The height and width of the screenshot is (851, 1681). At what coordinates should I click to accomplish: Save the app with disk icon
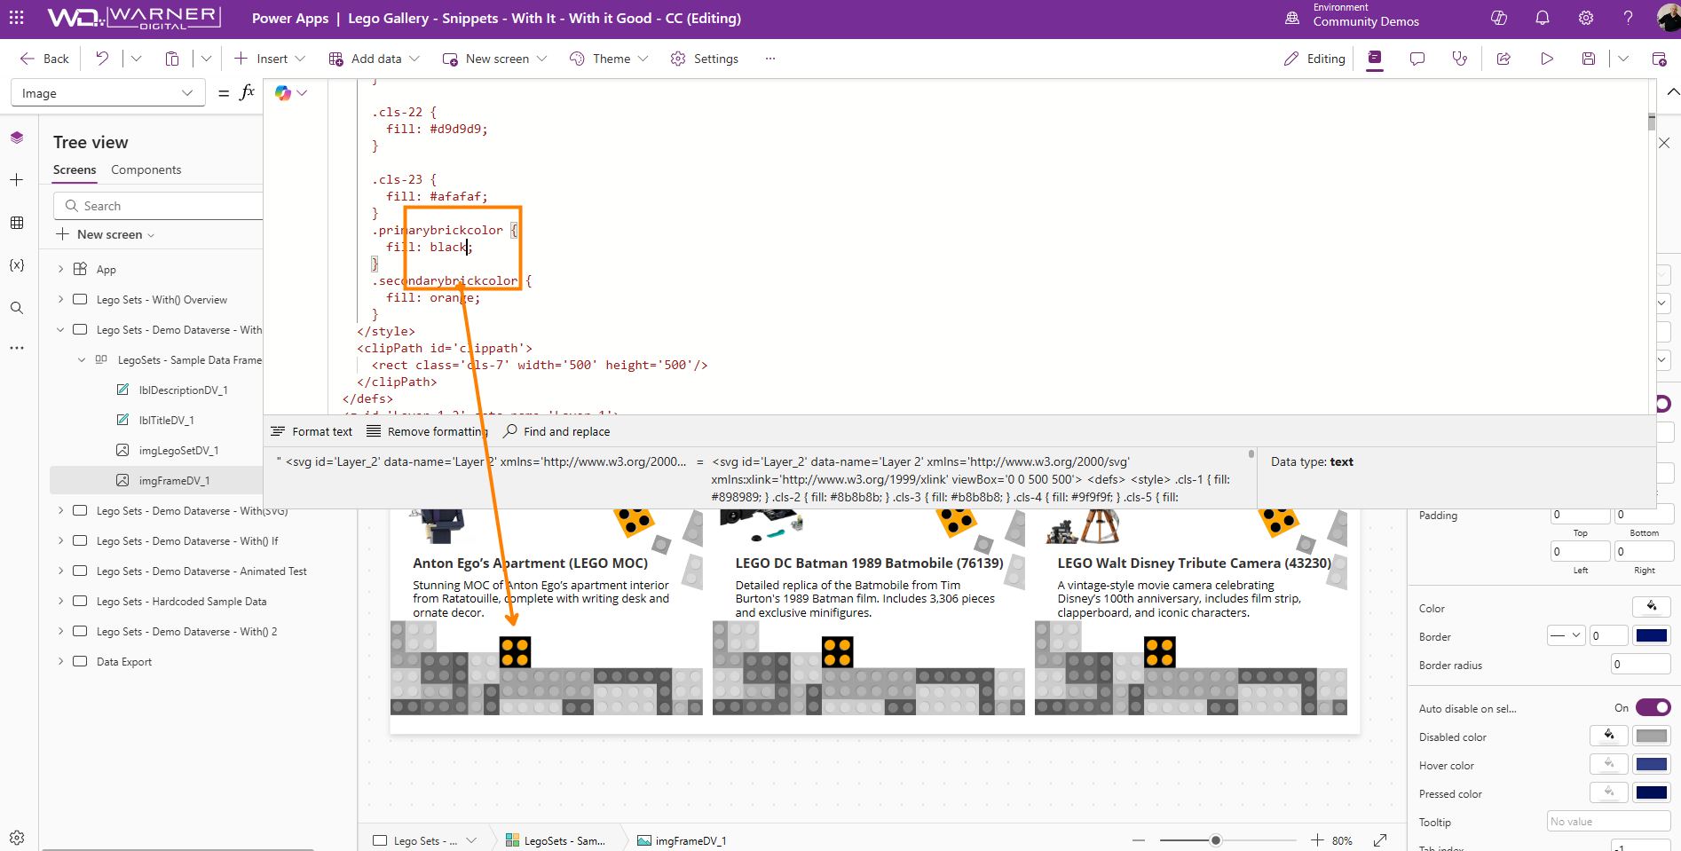tap(1589, 59)
